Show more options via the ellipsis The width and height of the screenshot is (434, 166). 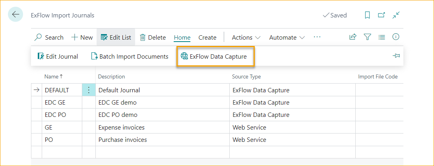click(317, 37)
